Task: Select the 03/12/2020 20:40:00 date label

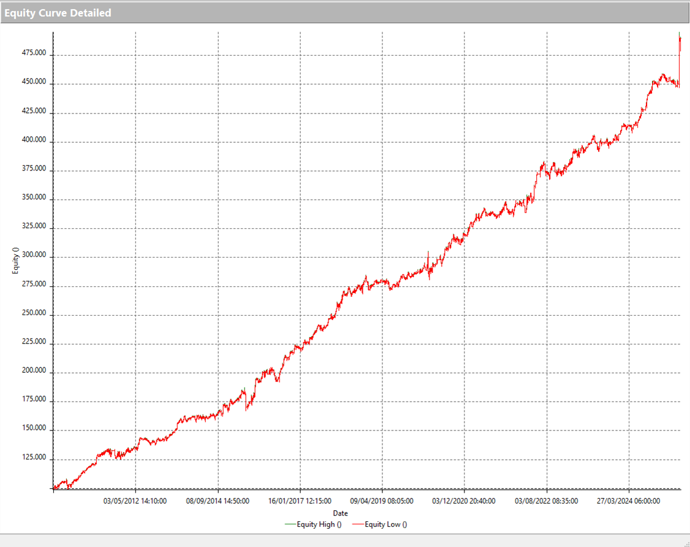Action: [x=464, y=501]
